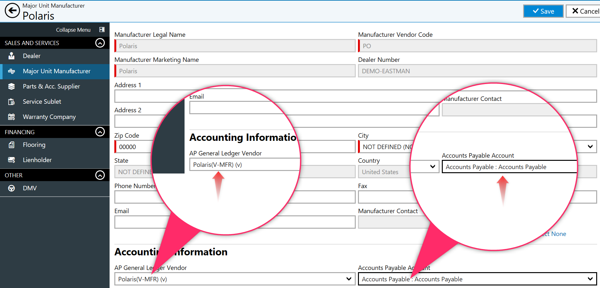Click the Dealer Number field

pos(477,71)
